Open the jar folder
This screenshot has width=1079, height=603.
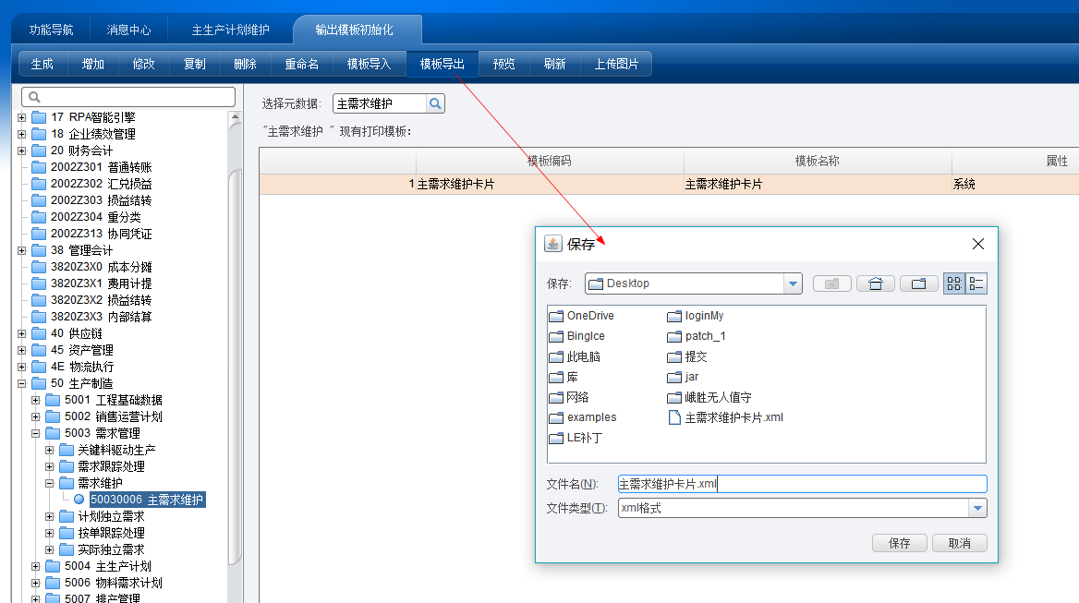coord(683,377)
